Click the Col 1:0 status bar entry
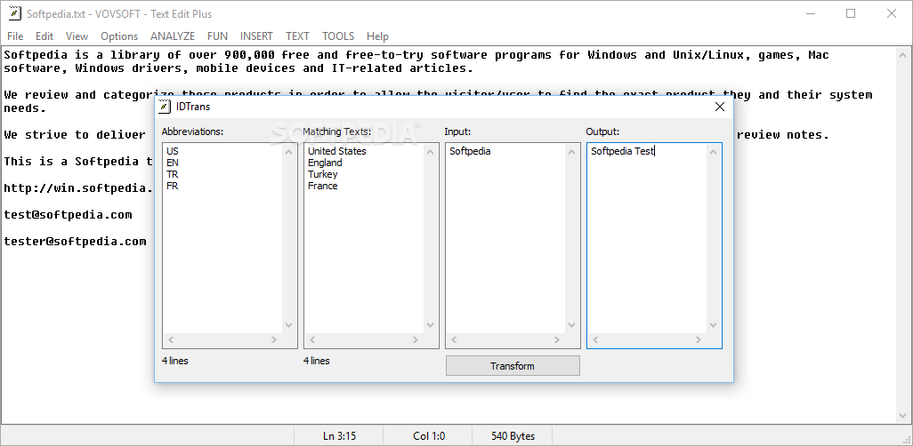This screenshot has width=913, height=446. [x=429, y=435]
